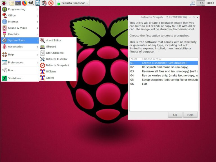
Task: Click the Office desk lamp icon
Action: tap(4, 15)
